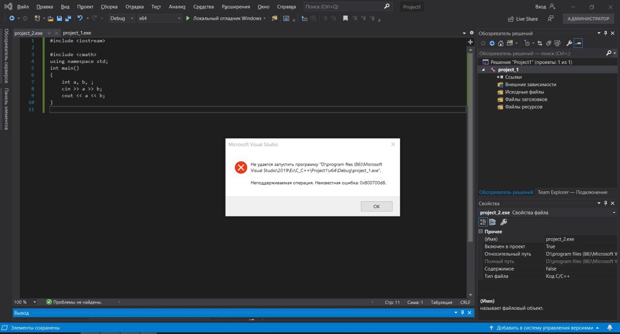Screen dimensions: 620x334
Task: Click the Solution Explorer search field
Action: (541, 53)
